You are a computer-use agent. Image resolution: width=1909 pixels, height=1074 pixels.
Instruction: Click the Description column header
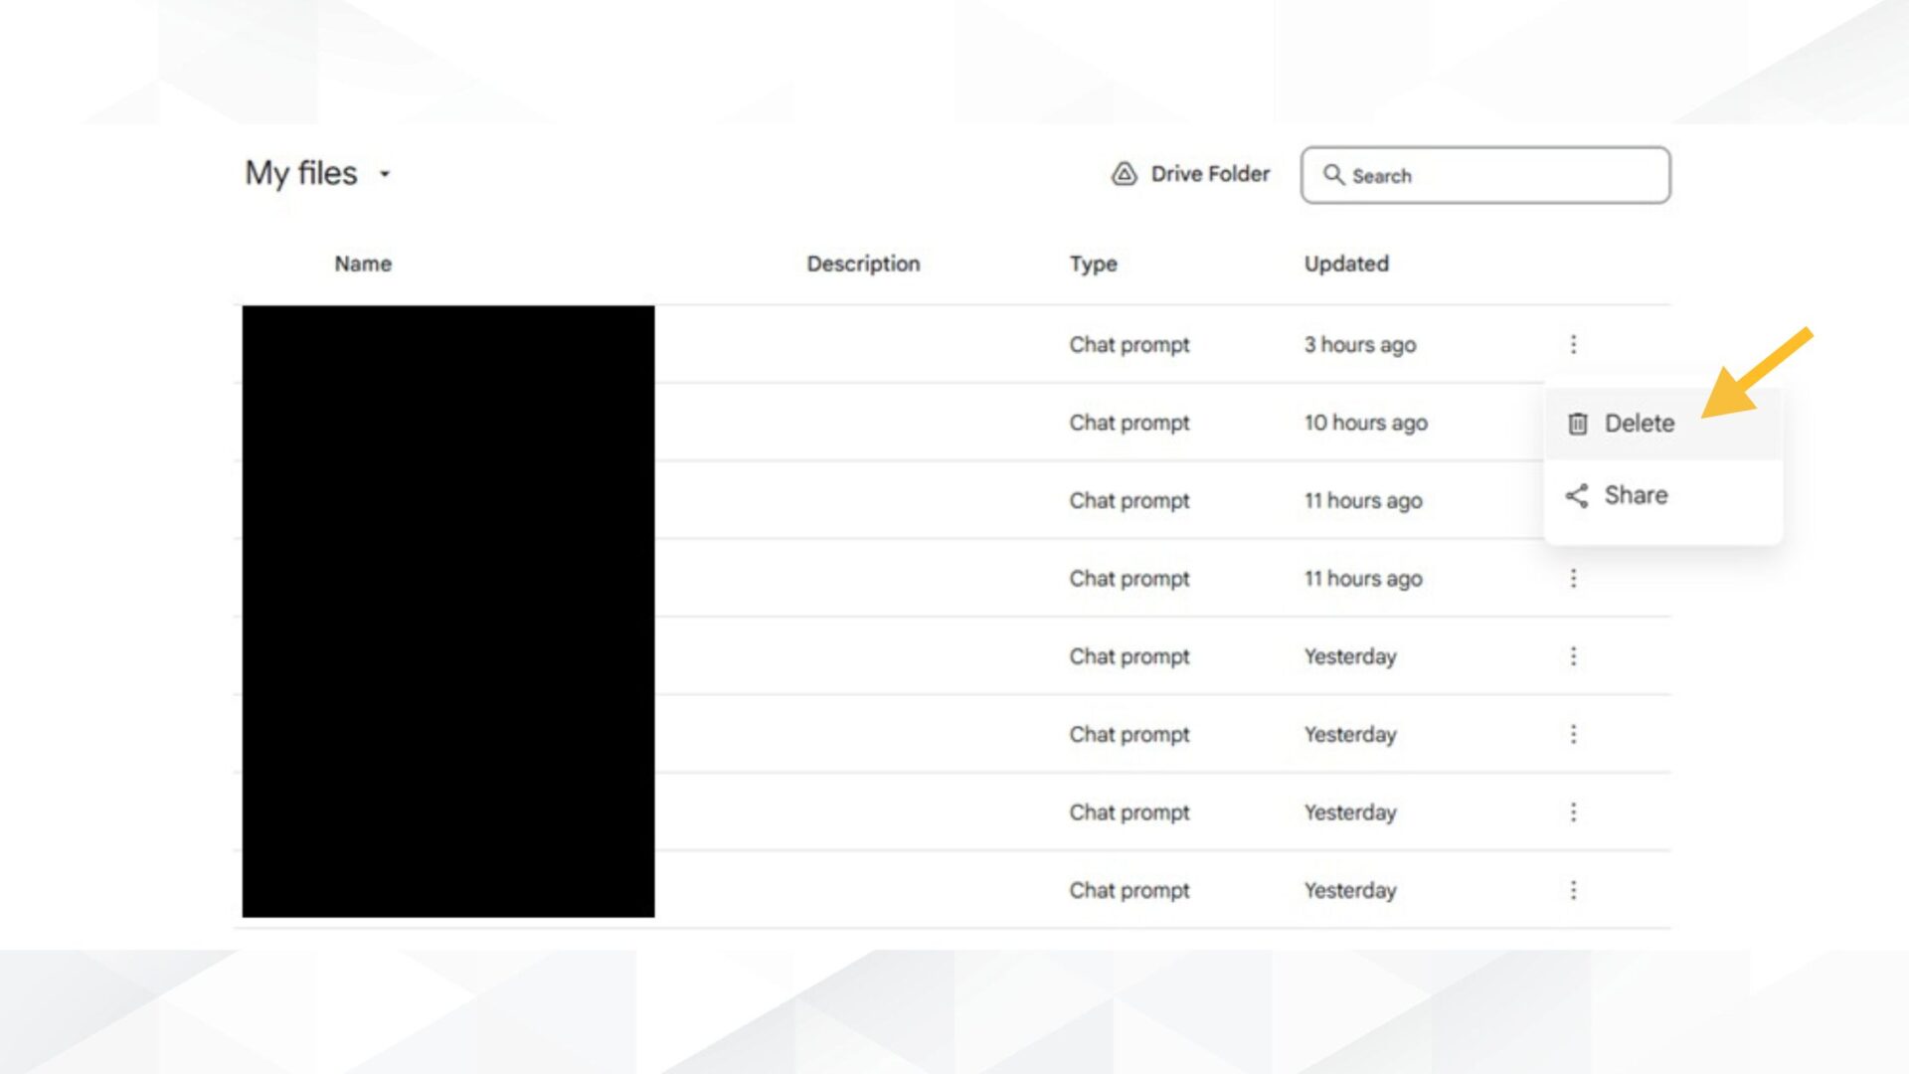[x=863, y=264]
